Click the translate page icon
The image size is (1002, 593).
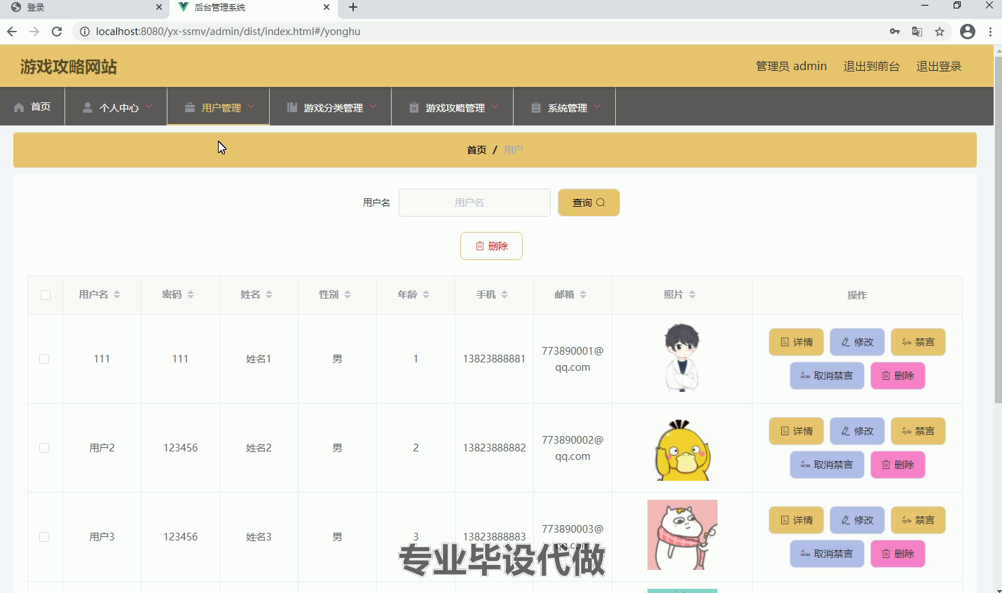(917, 32)
